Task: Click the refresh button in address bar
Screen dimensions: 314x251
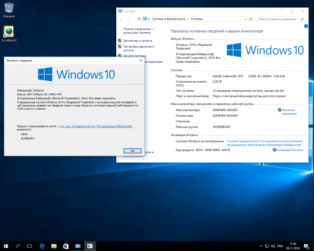Action: point(251,19)
